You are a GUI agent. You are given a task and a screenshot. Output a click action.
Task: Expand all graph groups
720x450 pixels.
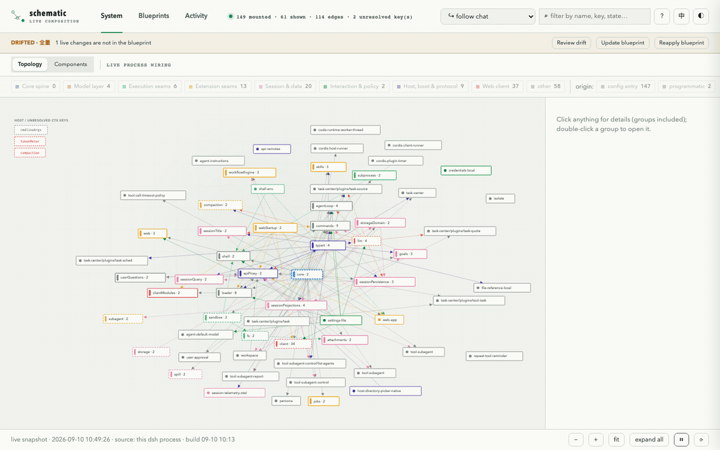649,440
